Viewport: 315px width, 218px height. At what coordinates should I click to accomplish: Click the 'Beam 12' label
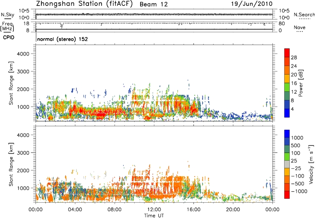pyautogui.click(x=154, y=4)
